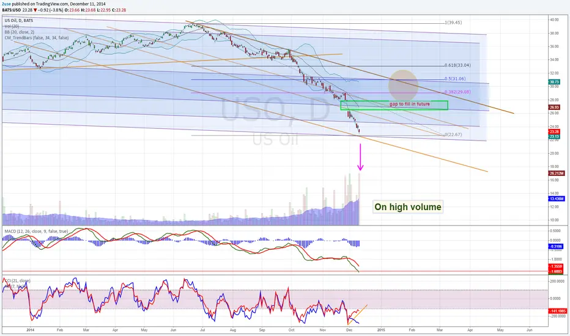Click the "36.00" price axis label
This screenshot has height=336, width=570.
pos(554,46)
